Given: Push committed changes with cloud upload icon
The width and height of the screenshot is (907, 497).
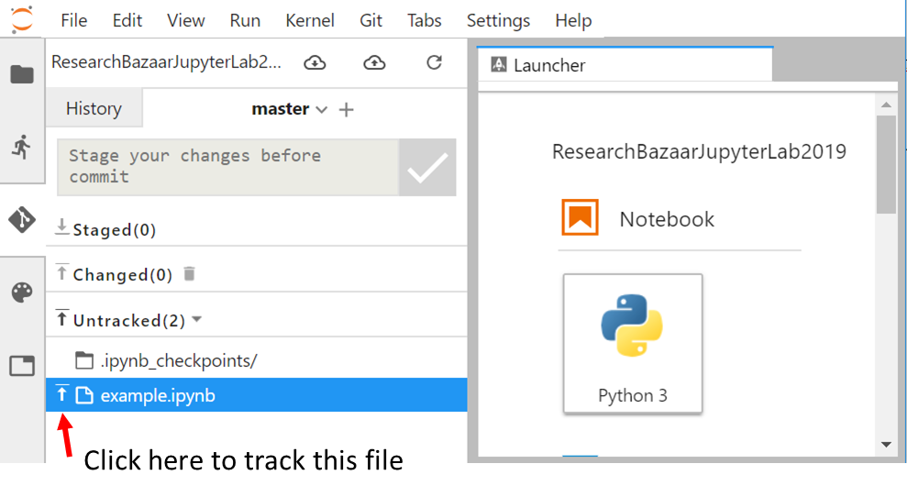Looking at the screenshot, I should tap(374, 62).
